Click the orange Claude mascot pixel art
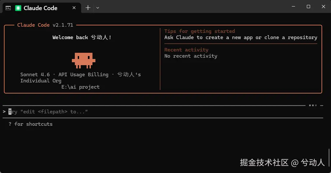The image size is (331, 173). tap(83, 60)
